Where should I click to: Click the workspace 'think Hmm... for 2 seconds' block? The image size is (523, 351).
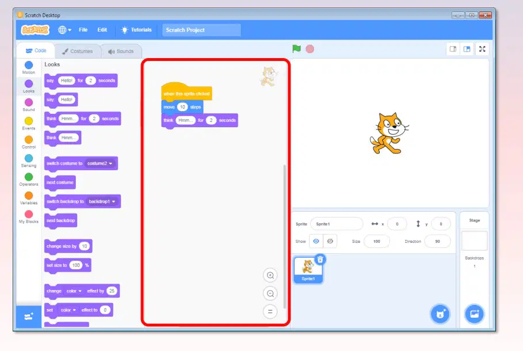pyautogui.click(x=200, y=120)
